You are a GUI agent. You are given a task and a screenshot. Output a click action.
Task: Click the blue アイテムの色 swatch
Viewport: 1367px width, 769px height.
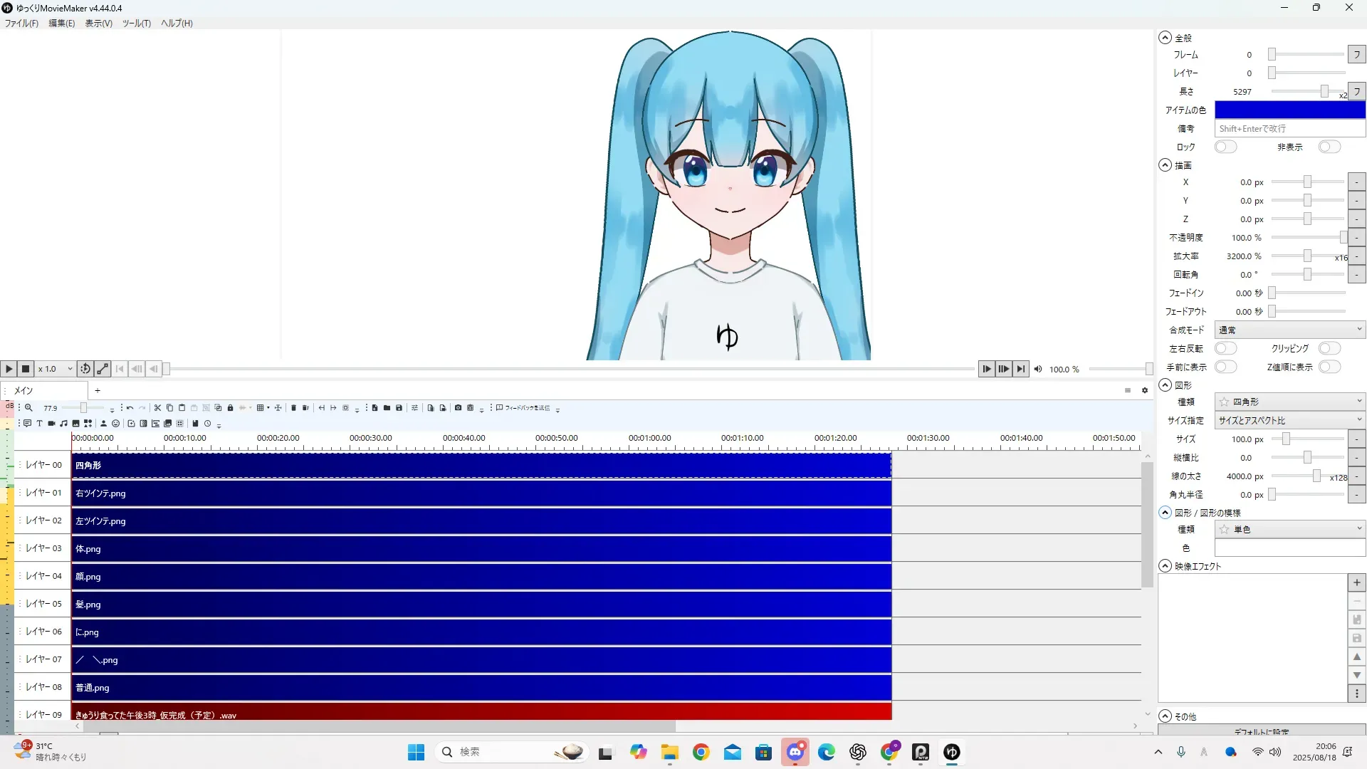coord(1289,110)
